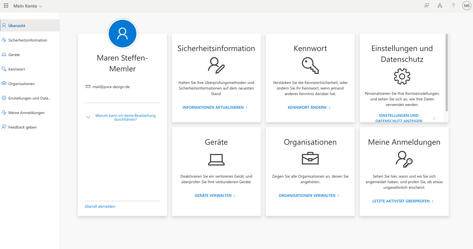Viewport: 473px width, 249px height.
Task: Choose Feedback geben in the sidebar
Action: (x=30, y=127)
